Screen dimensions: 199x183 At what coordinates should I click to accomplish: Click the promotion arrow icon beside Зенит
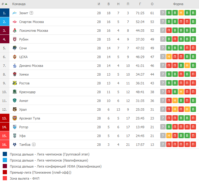31,13
